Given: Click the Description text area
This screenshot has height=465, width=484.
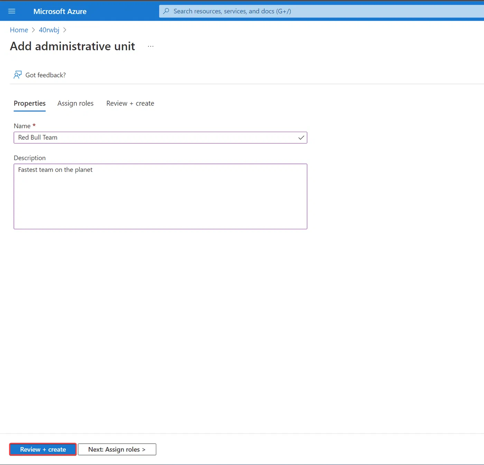Looking at the screenshot, I should (160, 196).
